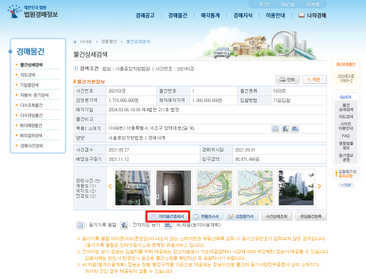Click the 검색조건 arrow icon
The height and width of the screenshot is (279, 366).
[75, 69]
